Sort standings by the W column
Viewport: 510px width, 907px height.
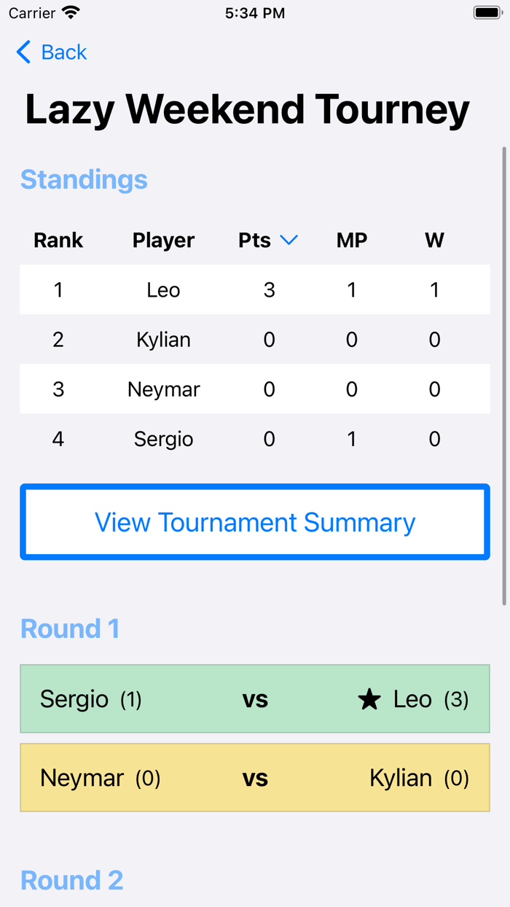coord(434,240)
